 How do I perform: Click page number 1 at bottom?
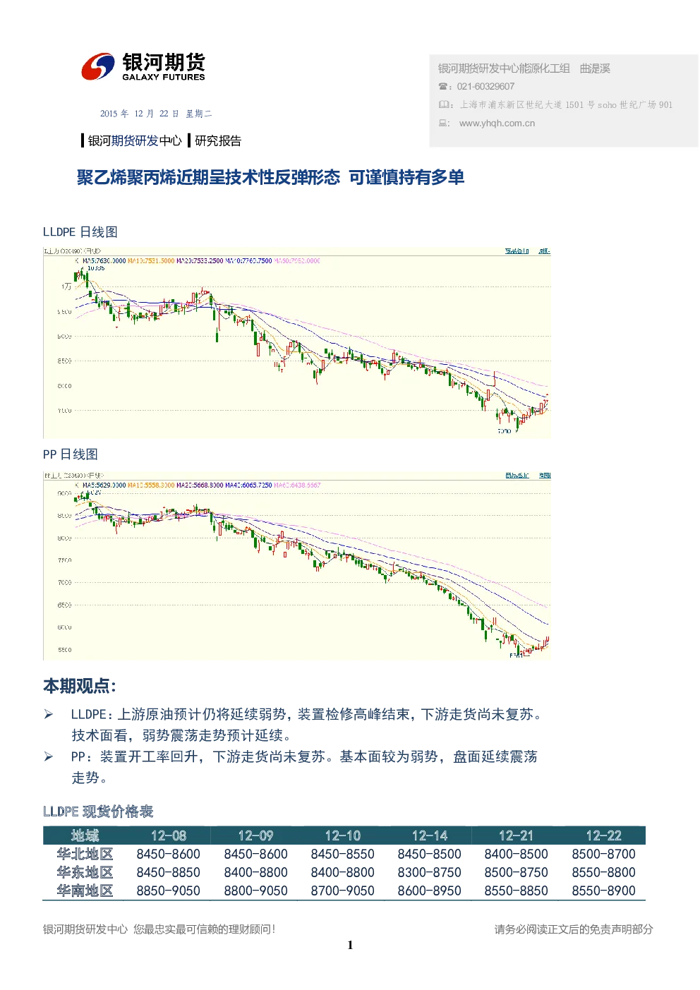pyautogui.click(x=350, y=945)
